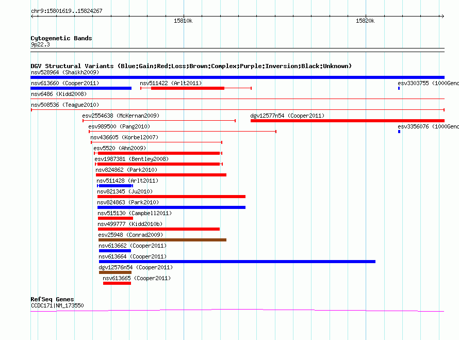Image resolution: width=459 pixels, height=340 pixels.
Task: Click nsv821345 (Ju2010) label
Action: pyautogui.click(x=125, y=191)
